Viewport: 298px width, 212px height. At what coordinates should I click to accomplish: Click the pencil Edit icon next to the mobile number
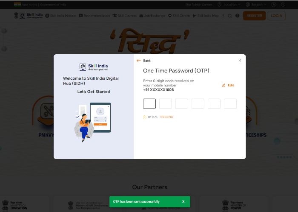pyautogui.click(x=223, y=85)
